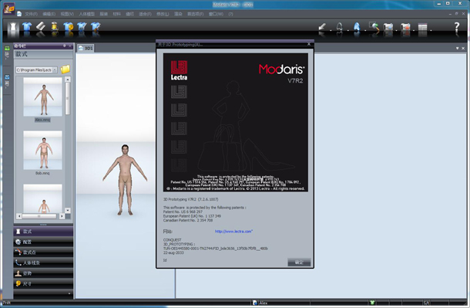Viewport: 470px width, 308px height.
Task: Click the thumbnail list horizontal scroll left arrow
Action: (x=19, y=216)
